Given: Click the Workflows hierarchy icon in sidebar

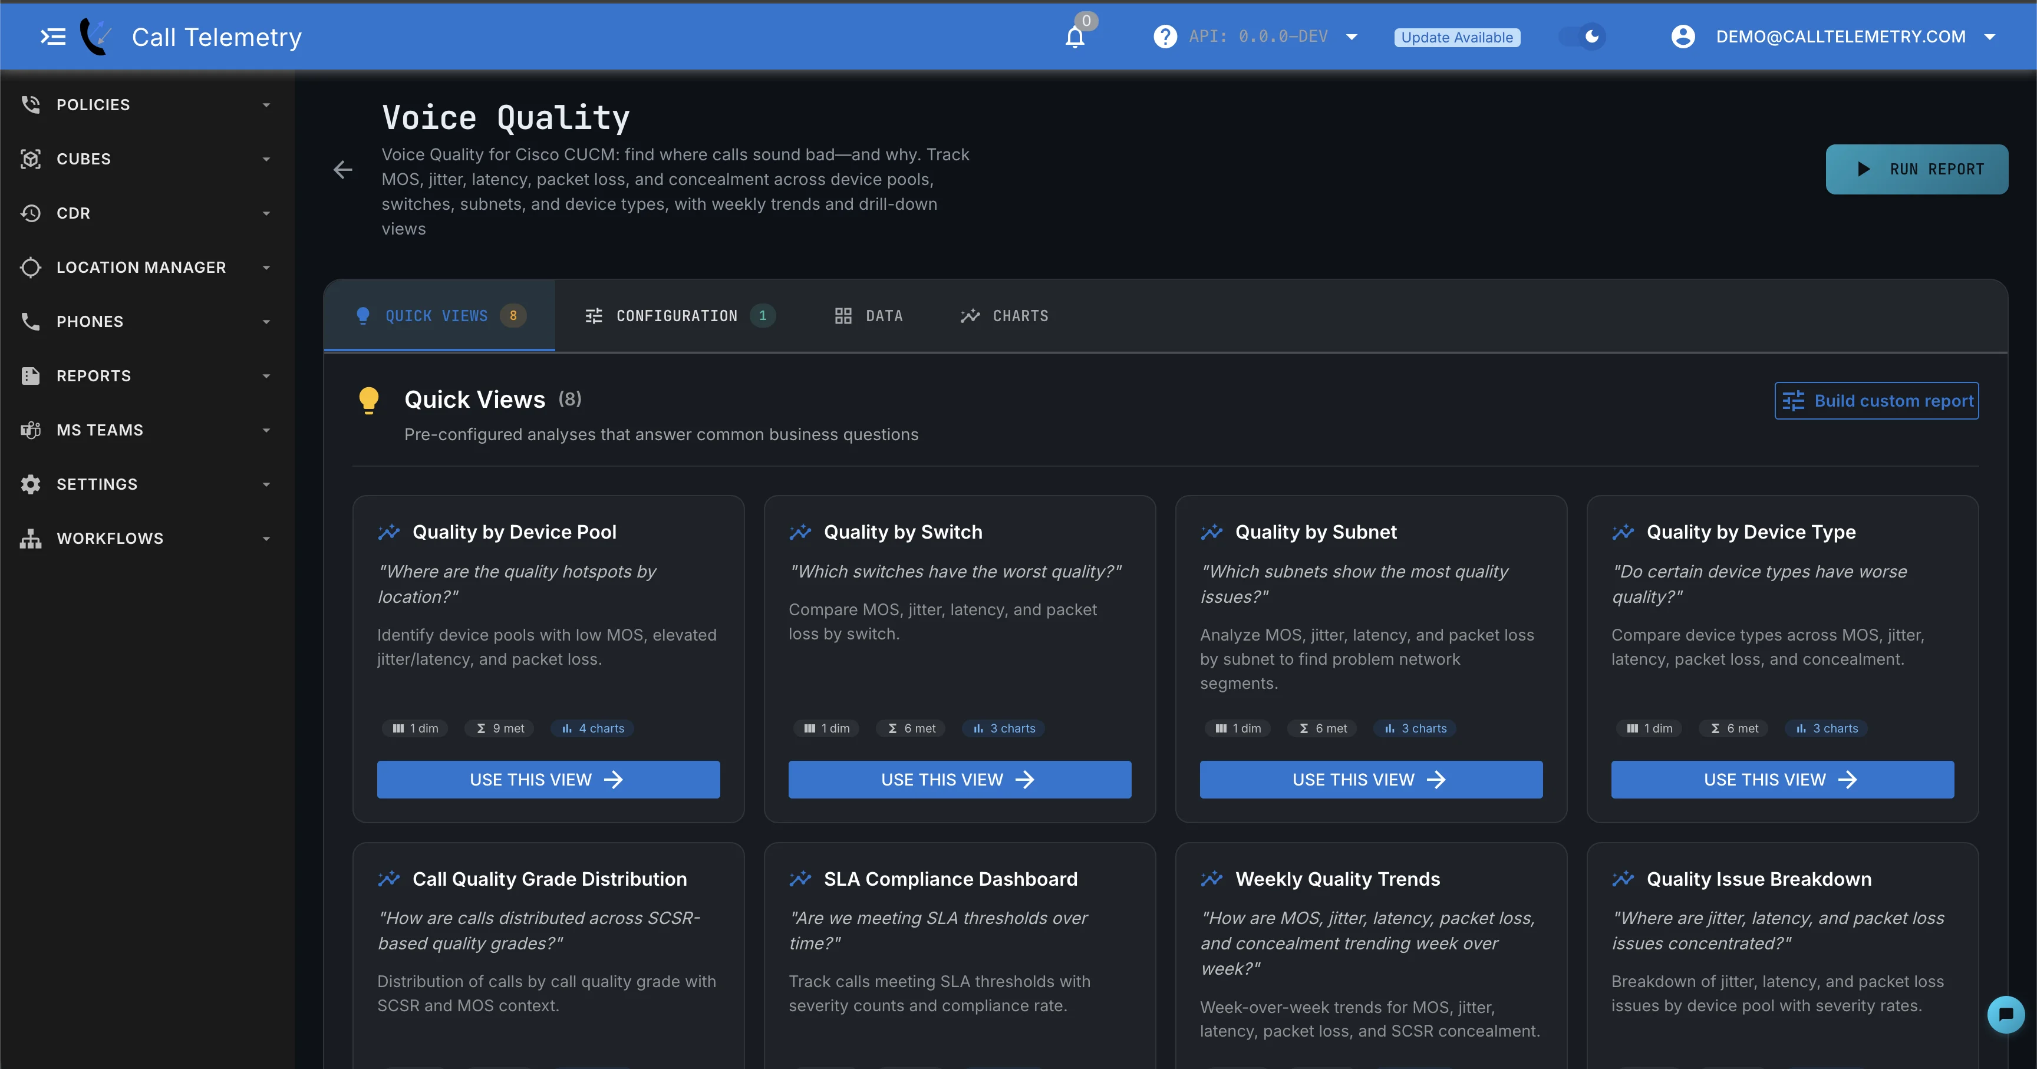Looking at the screenshot, I should (x=30, y=539).
